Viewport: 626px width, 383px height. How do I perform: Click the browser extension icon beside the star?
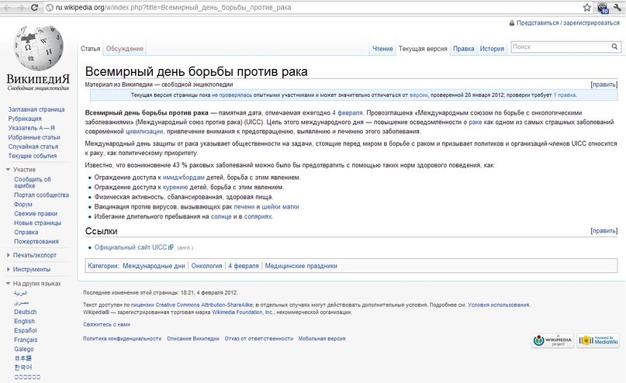(x=603, y=8)
